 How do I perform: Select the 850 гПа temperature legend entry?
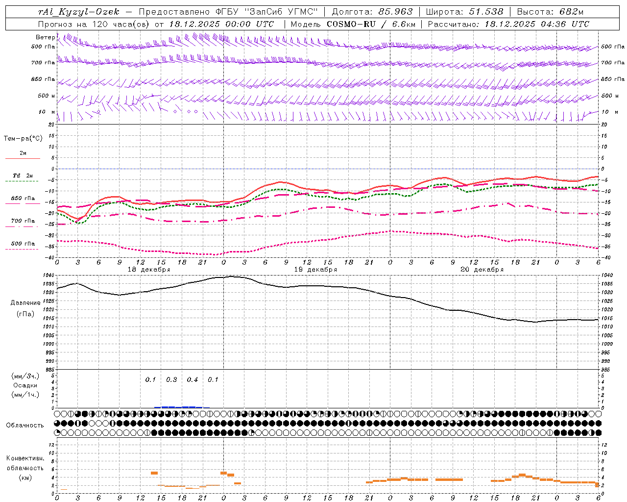[23, 199]
